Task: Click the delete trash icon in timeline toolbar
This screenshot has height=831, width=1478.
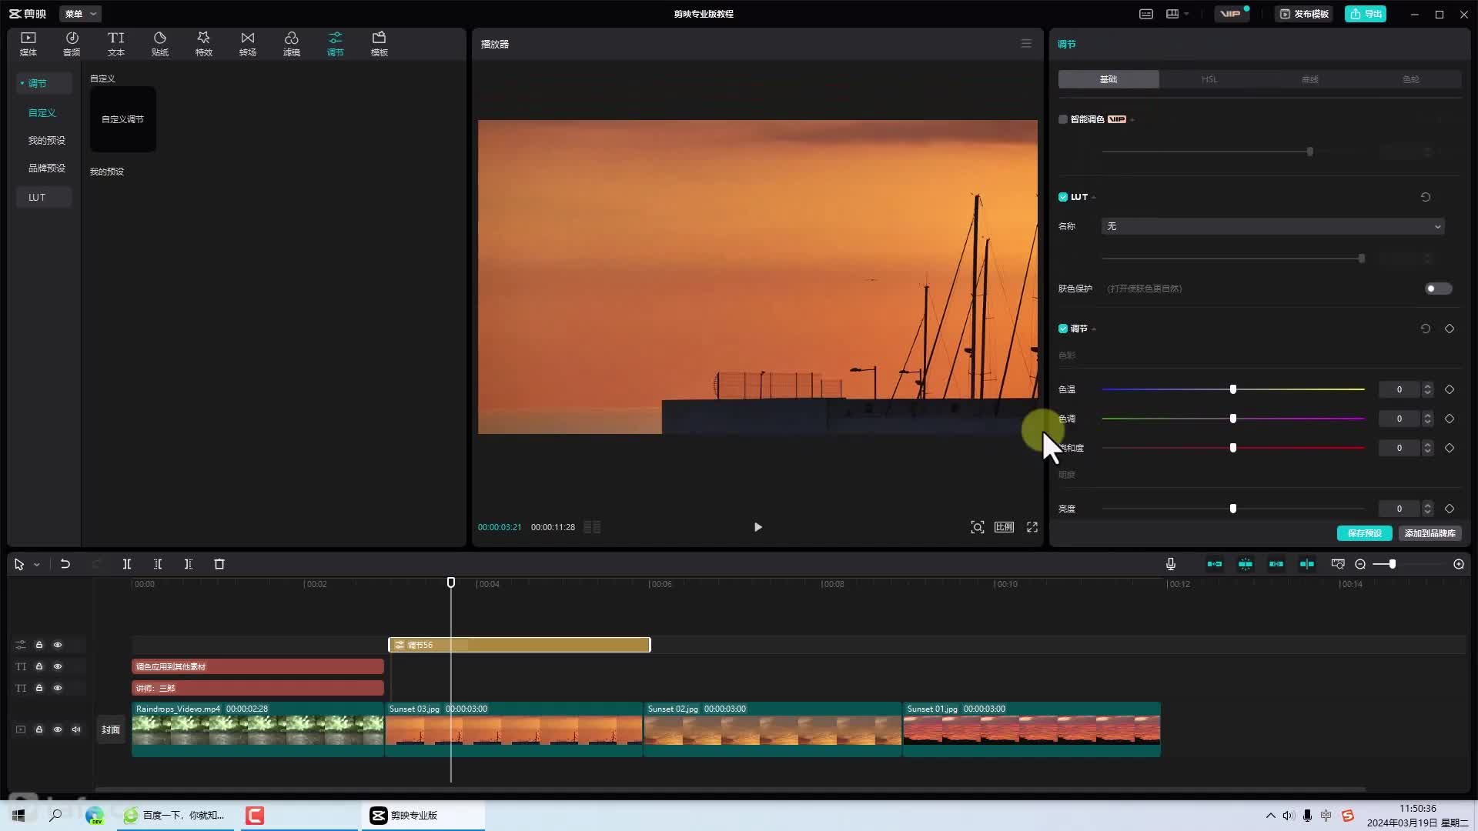Action: pos(219,564)
